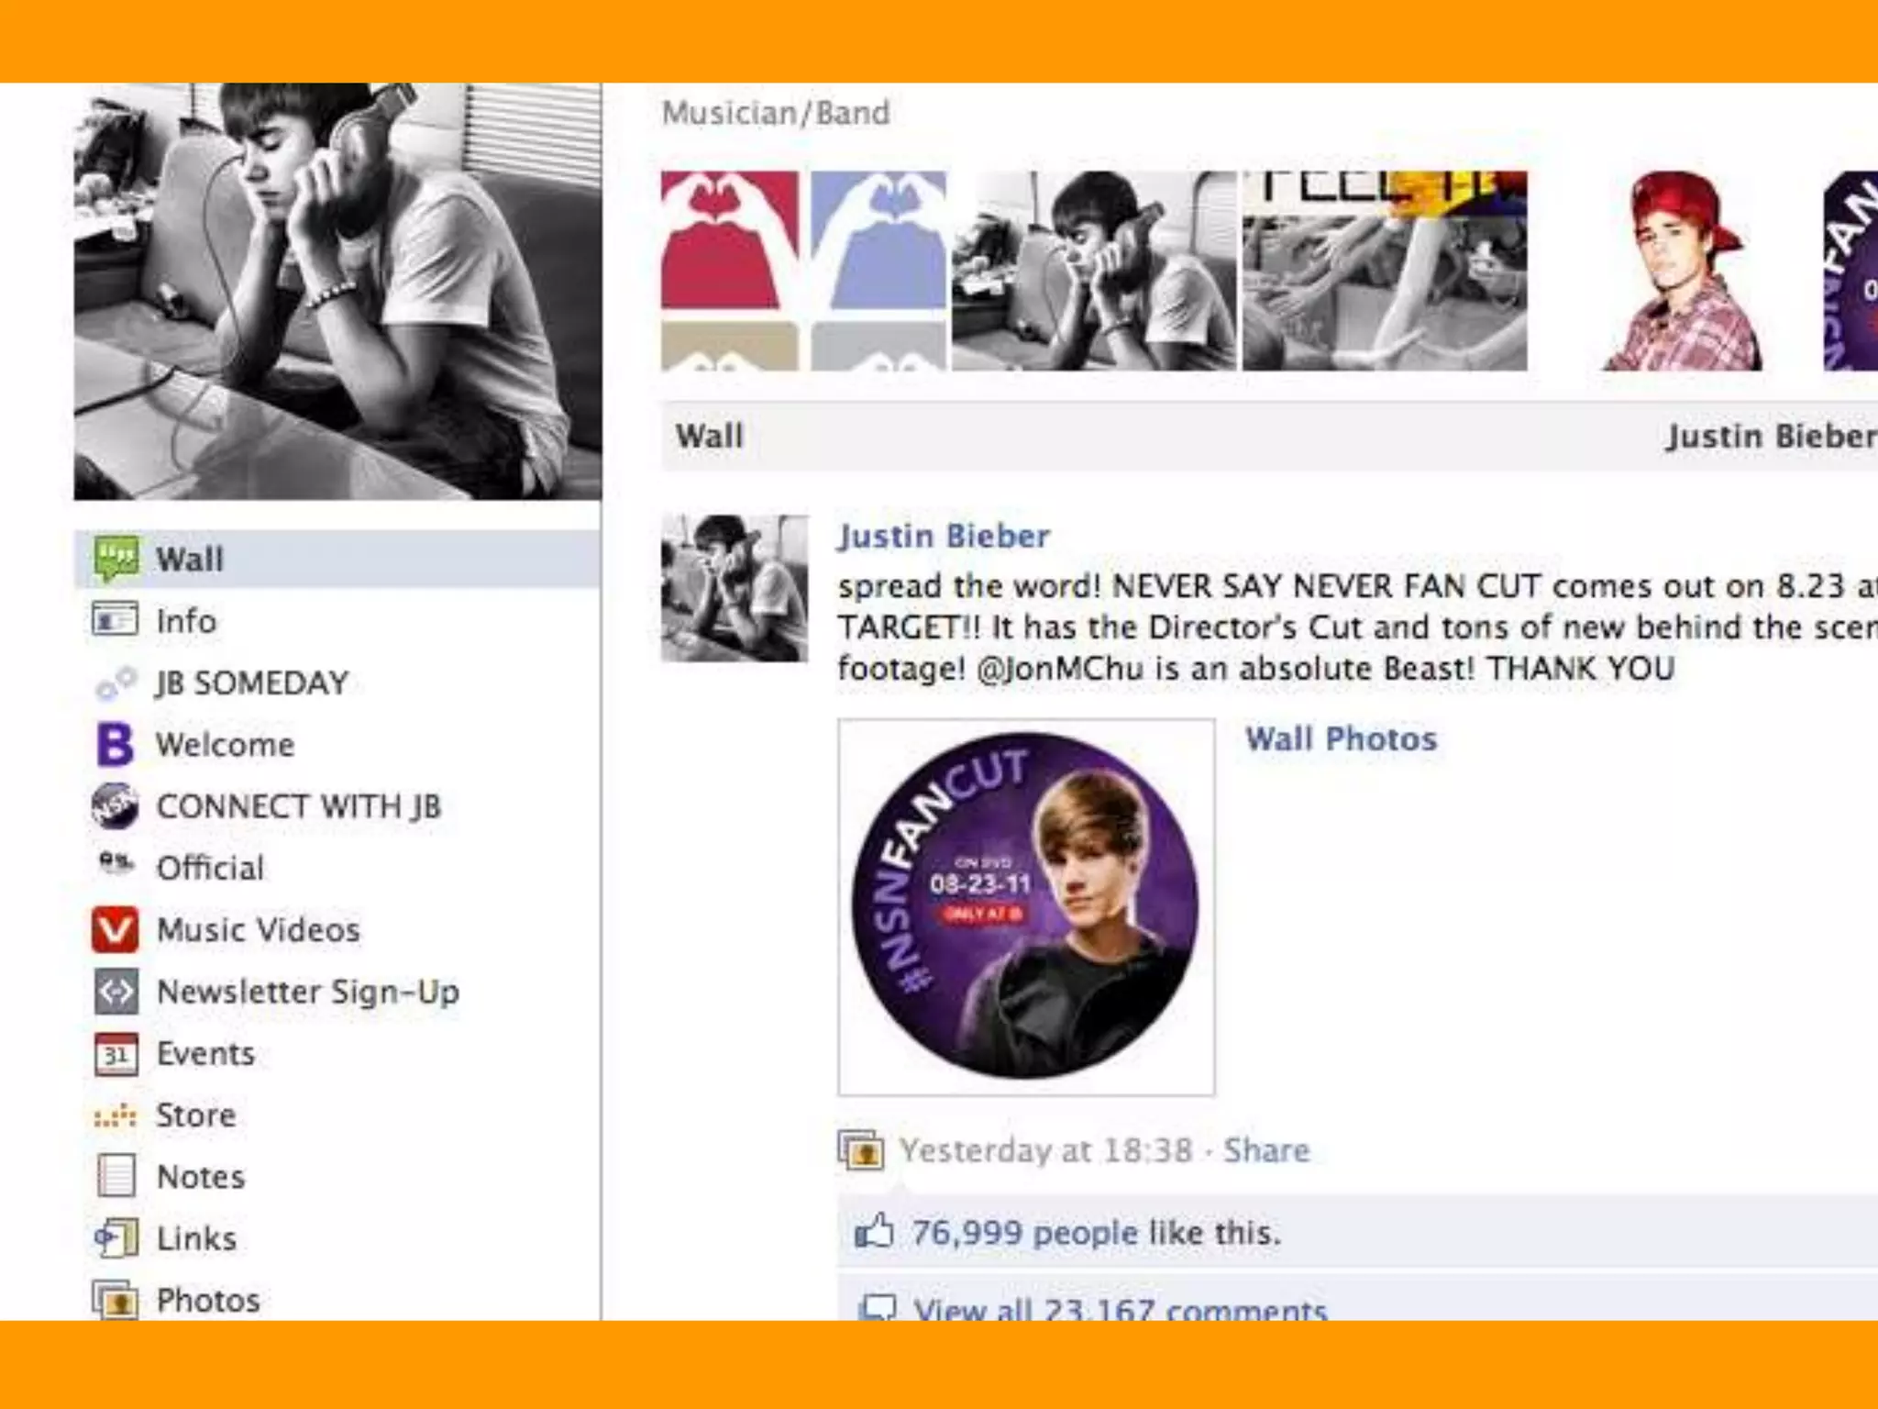Open the Info card icon in sidebar

116,620
